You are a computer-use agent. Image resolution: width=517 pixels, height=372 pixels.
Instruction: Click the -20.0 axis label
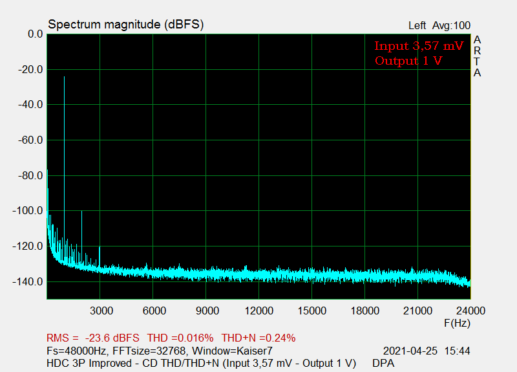coord(30,70)
